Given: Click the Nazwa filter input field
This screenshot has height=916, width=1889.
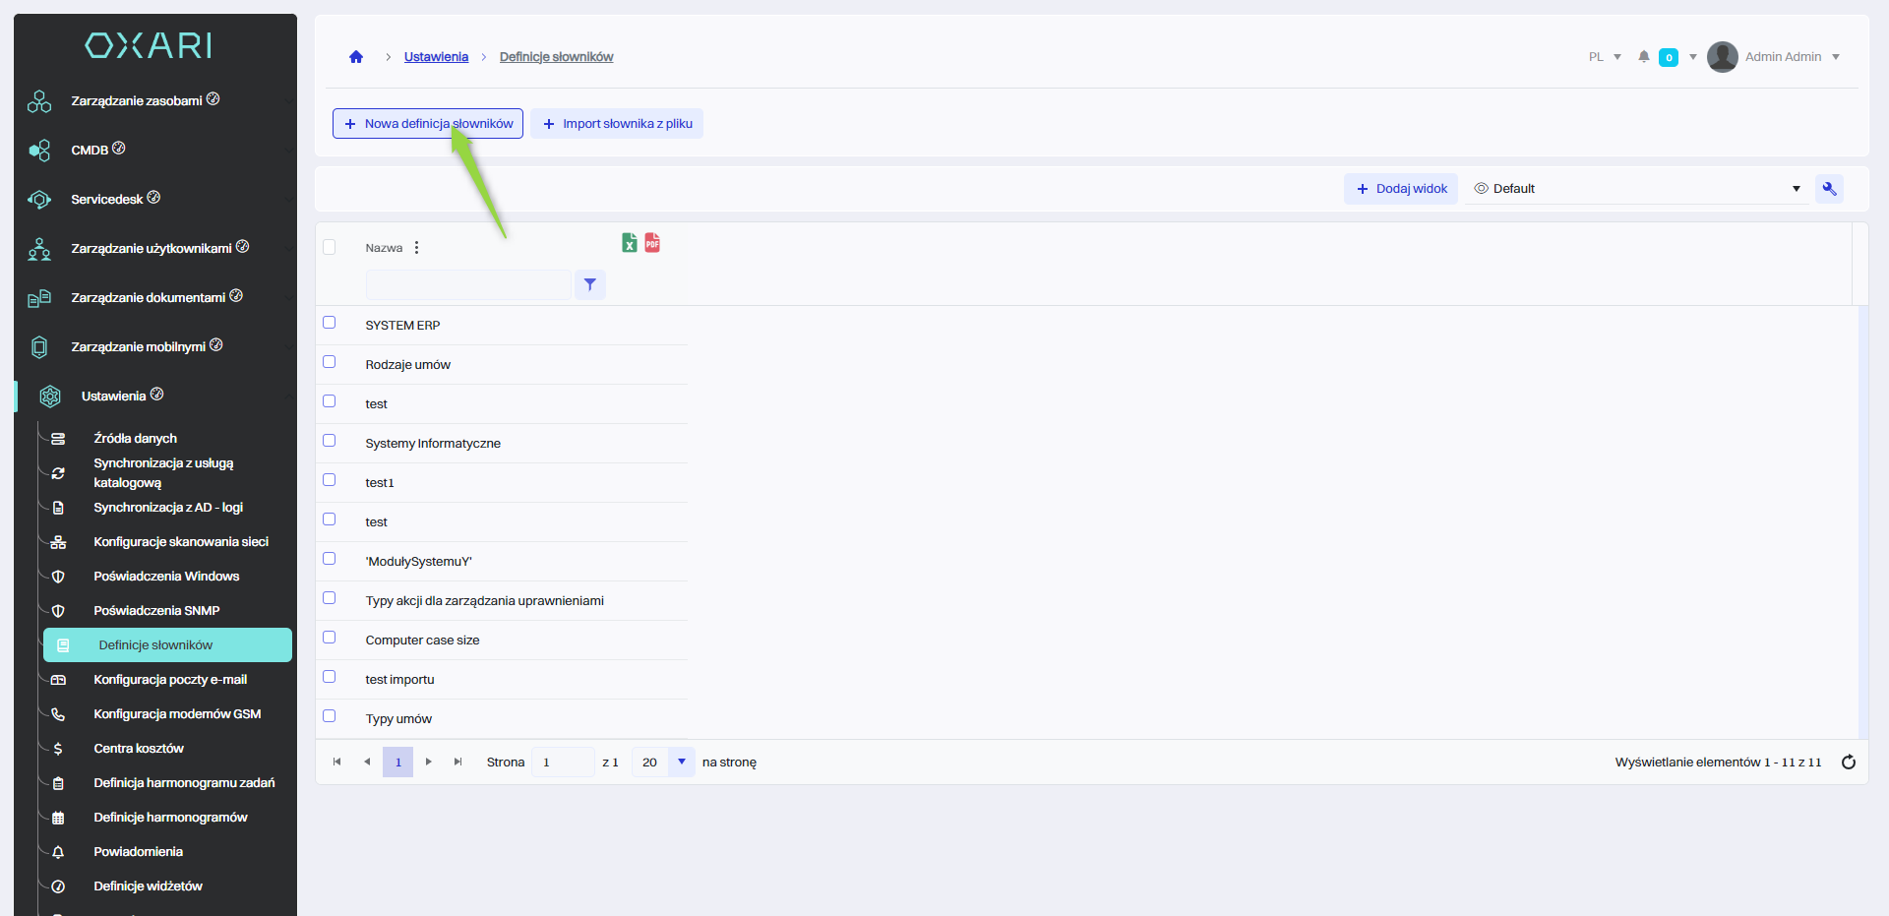Looking at the screenshot, I should tap(468, 284).
